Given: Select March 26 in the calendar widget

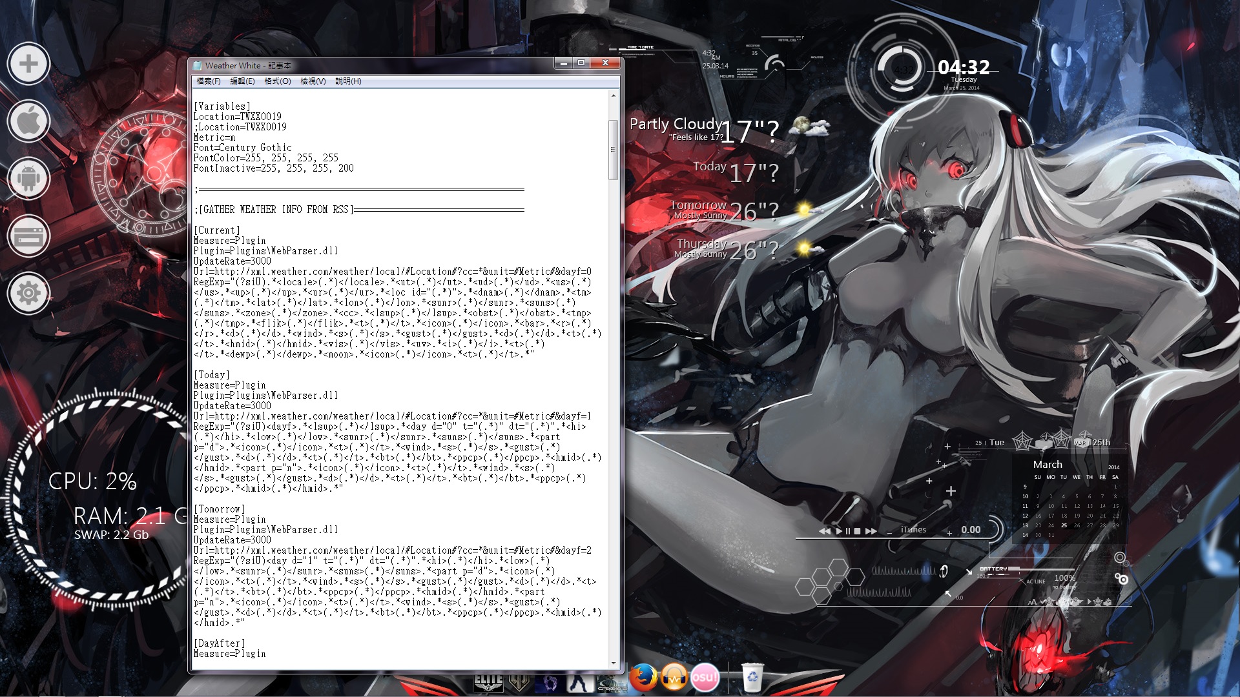Looking at the screenshot, I should (1077, 525).
